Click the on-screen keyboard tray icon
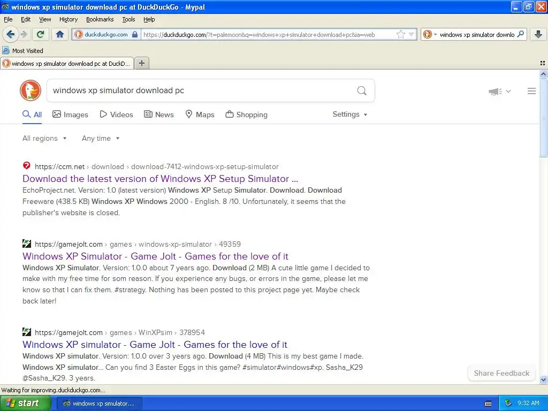The image size is (548, 411). point(488,404)
